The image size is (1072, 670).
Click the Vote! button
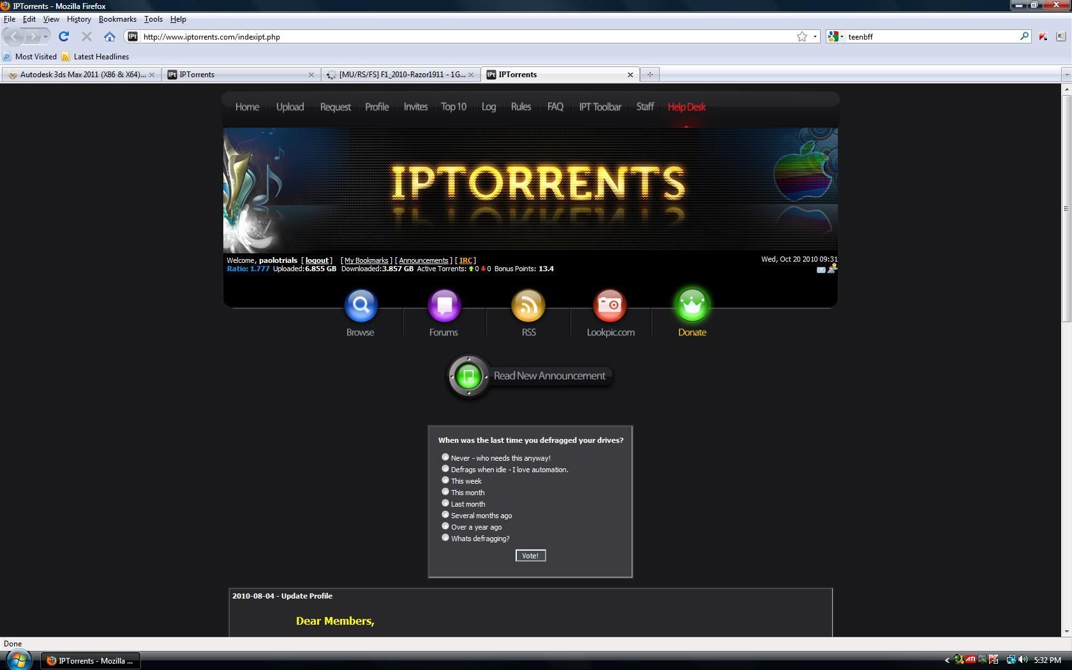[x=530, y=556]
